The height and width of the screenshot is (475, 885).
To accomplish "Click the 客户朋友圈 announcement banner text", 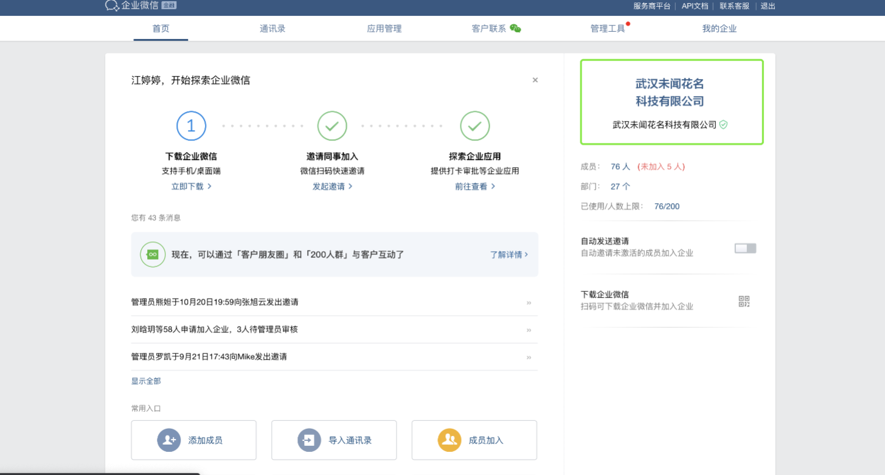I will [288, 254].
